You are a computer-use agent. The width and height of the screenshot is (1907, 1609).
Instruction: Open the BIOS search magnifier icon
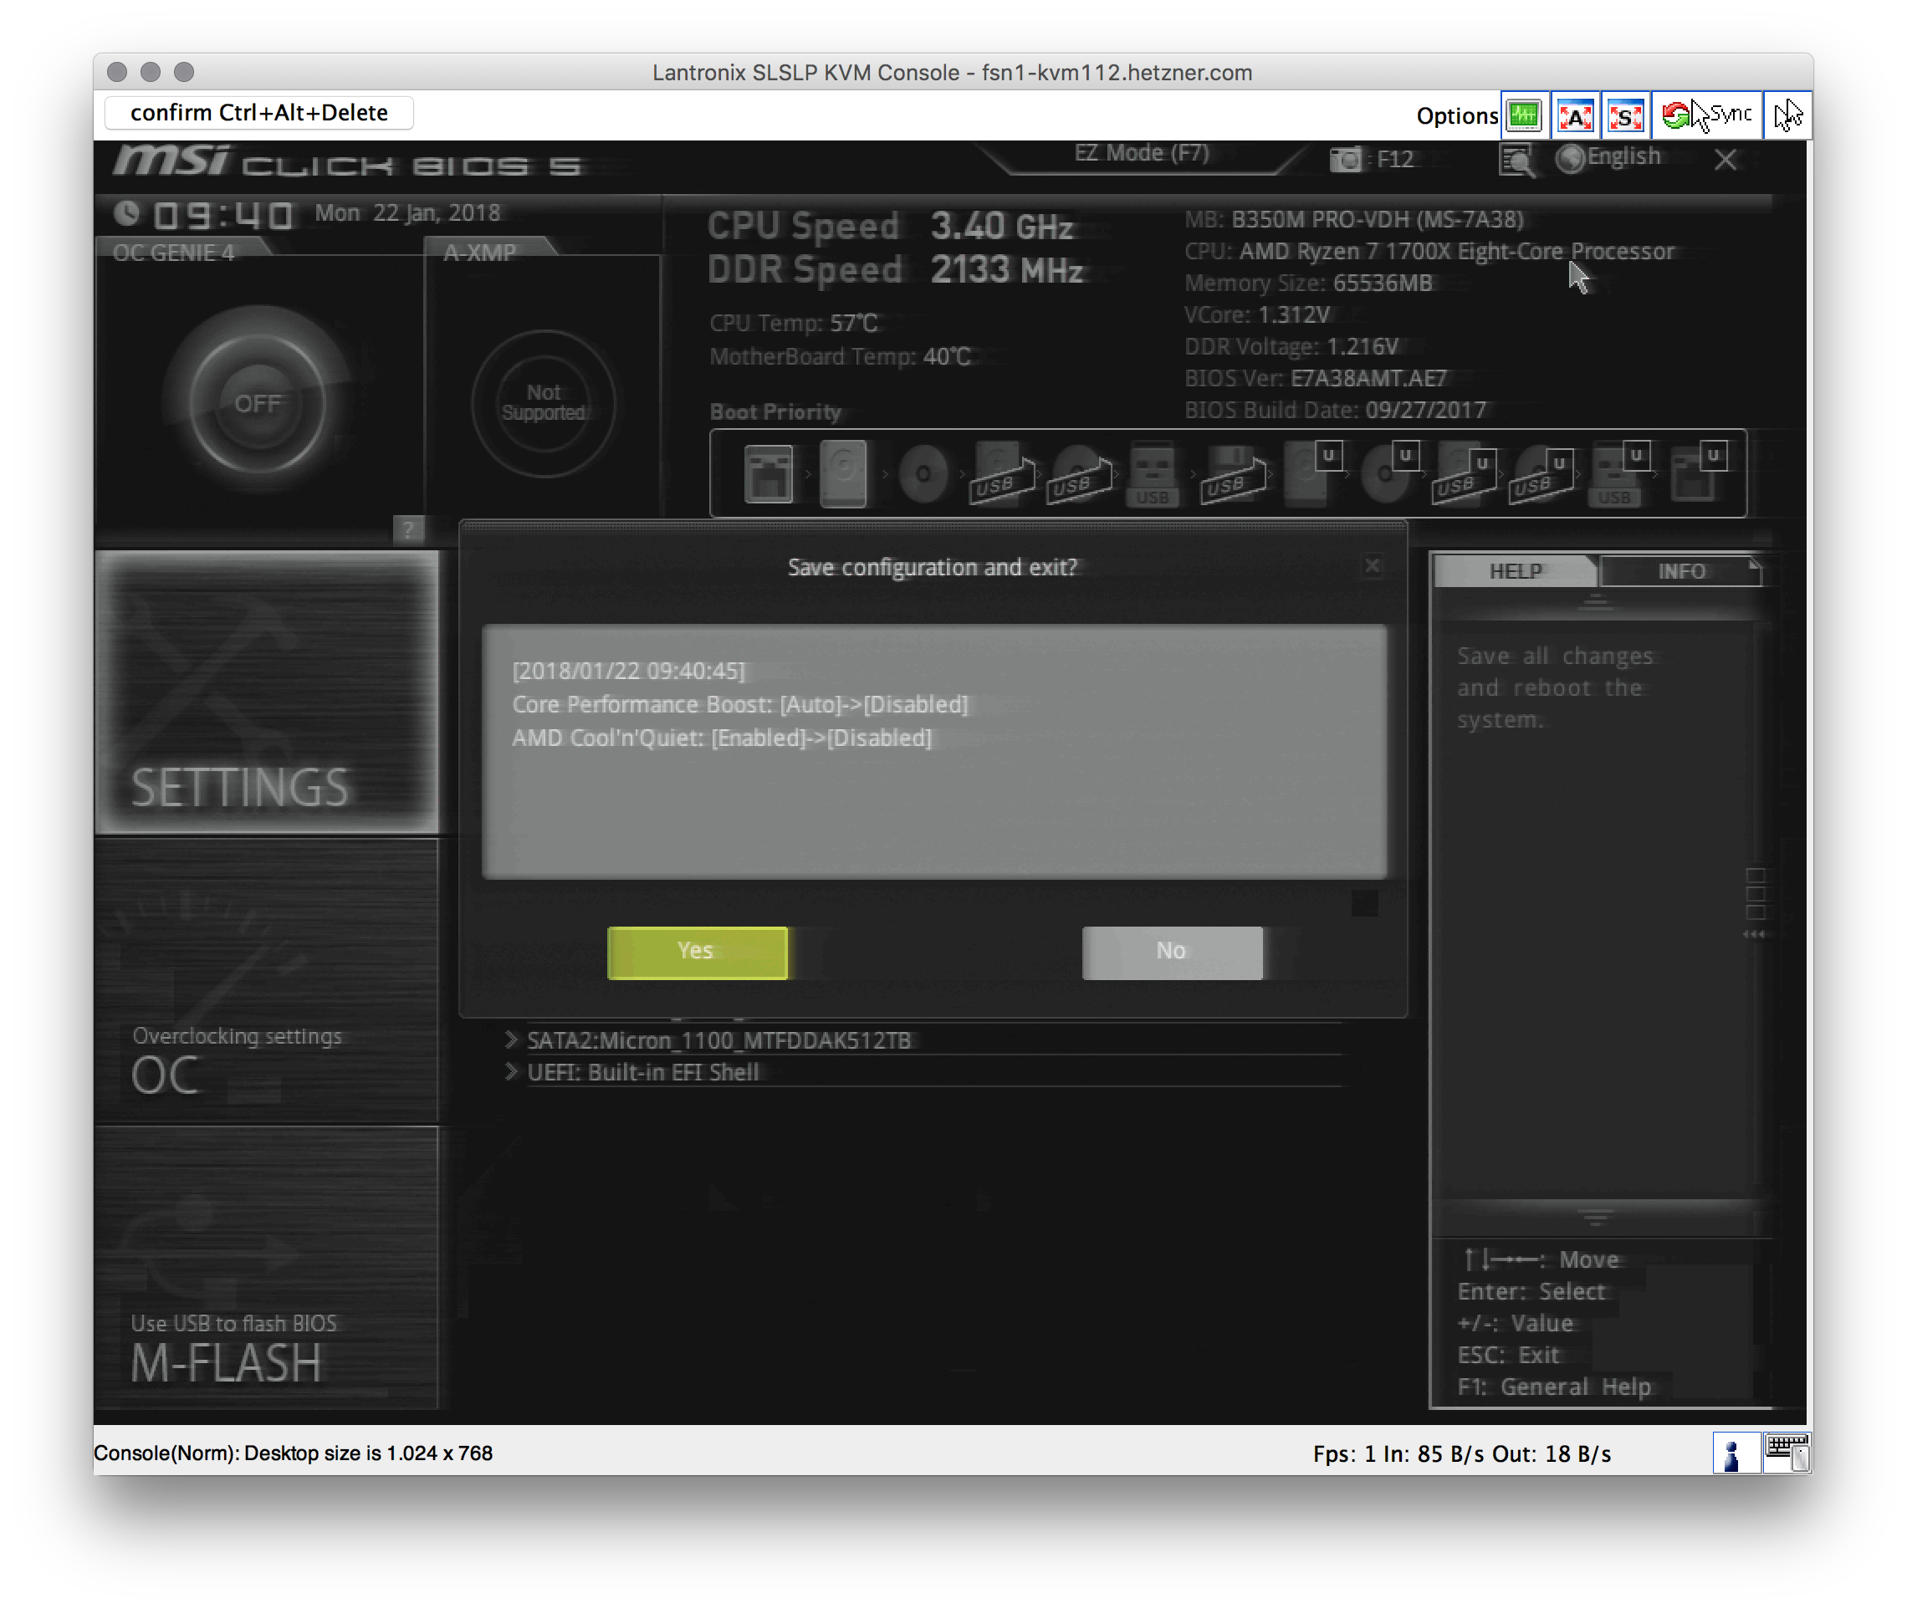[x=1517, y=161]
